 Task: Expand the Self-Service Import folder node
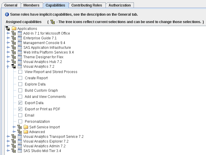14,127
